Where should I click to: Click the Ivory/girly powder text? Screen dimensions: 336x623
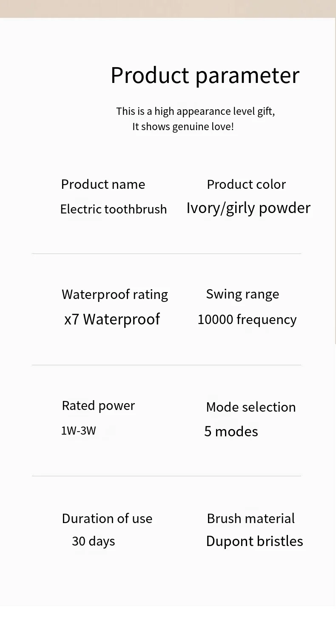coord(248,208)
